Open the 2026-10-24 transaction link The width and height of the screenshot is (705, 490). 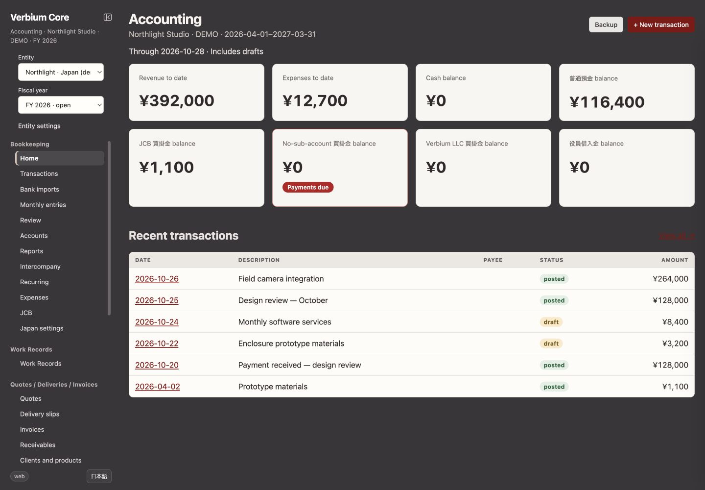157,322
